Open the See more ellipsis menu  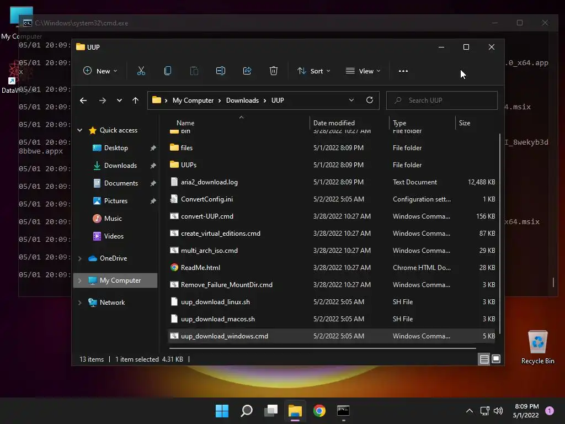point(403,71)
